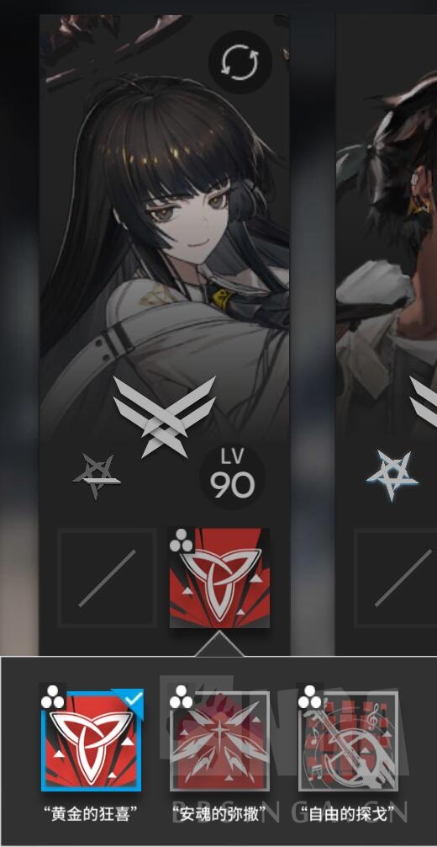Open the empty slot on the second card
437x847 pixels.
point(396,578)
